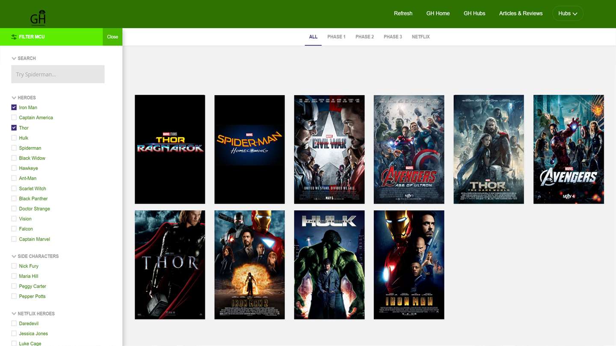Image resolution: width=616 pixels, height=346 pixels.
Task: Check the Captain America checkbox
Action: (14, 117)
